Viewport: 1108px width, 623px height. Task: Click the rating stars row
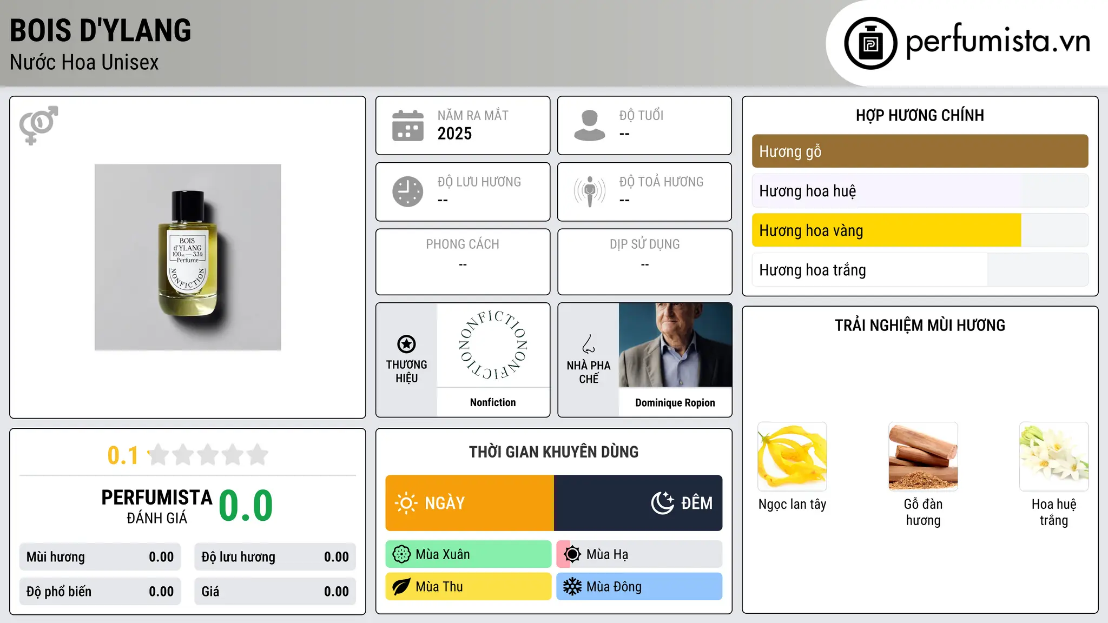click(x=208, y=455)
